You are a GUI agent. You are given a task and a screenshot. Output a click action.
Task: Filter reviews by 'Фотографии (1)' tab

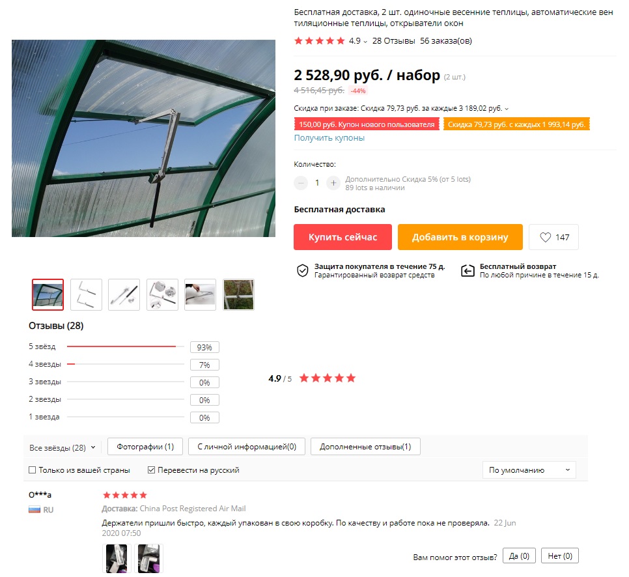[145, 447]
